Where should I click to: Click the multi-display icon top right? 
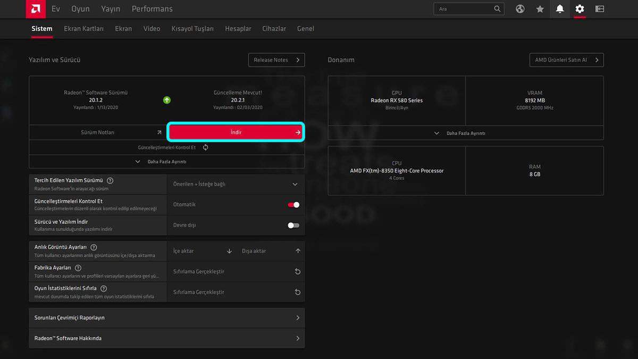click(x=600, y=9)
